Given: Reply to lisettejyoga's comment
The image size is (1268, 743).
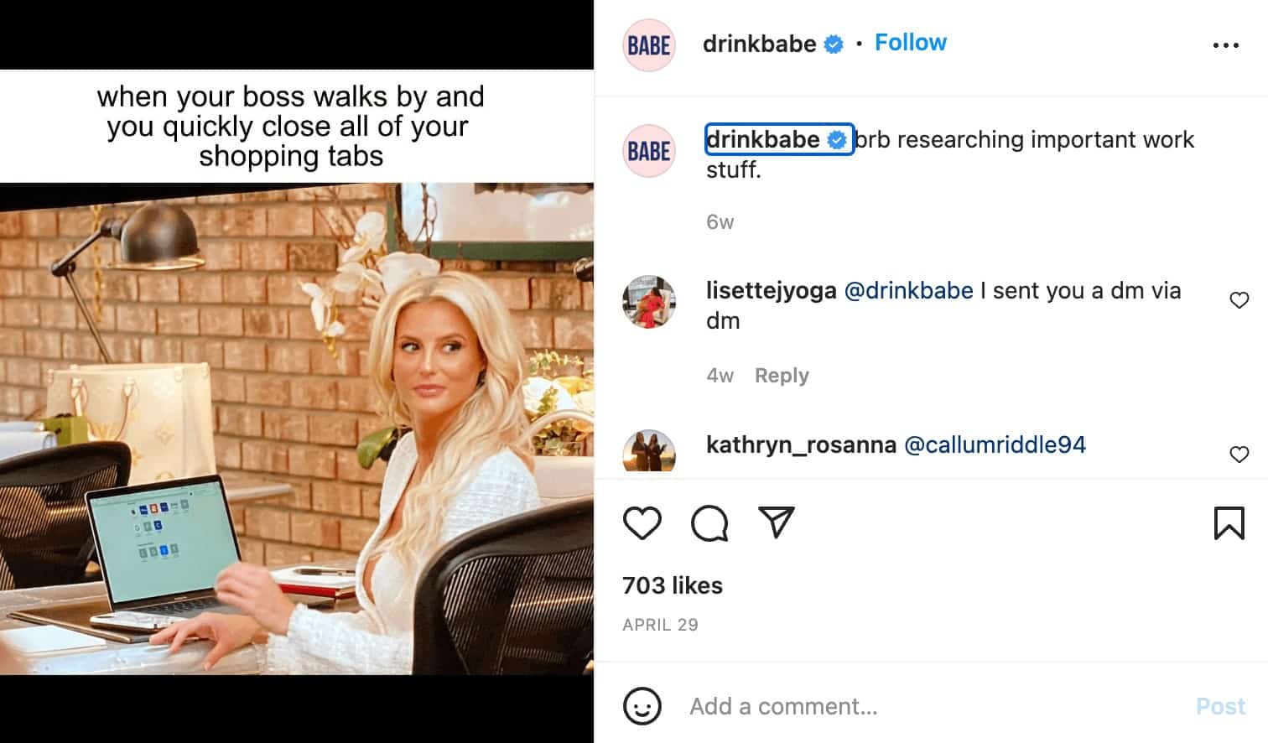Looking at the screenshot, I should click(x=782, y=376).
